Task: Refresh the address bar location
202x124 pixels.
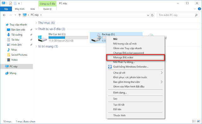Action: (x=152, y=15)
